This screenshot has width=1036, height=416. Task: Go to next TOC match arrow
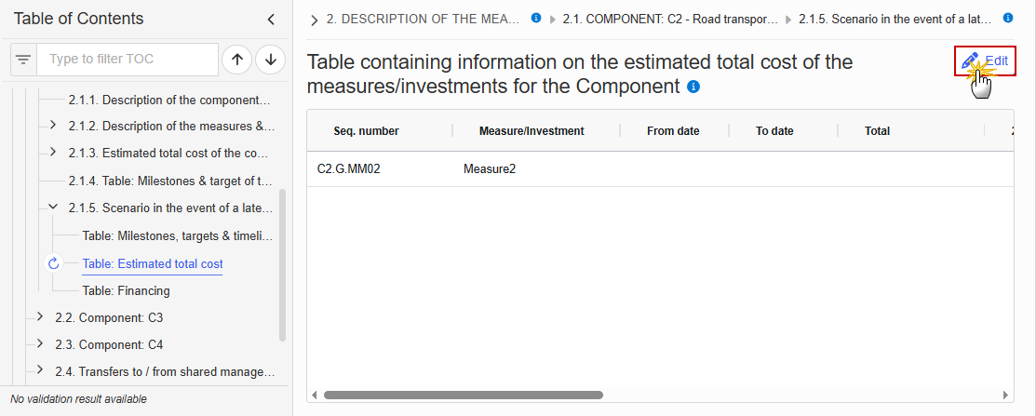click(270, 60)
